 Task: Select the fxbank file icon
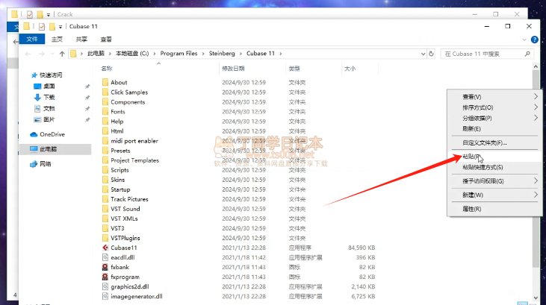tap(105, 267)
